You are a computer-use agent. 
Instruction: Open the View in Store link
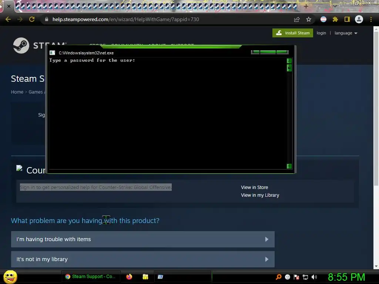point(254,187)
